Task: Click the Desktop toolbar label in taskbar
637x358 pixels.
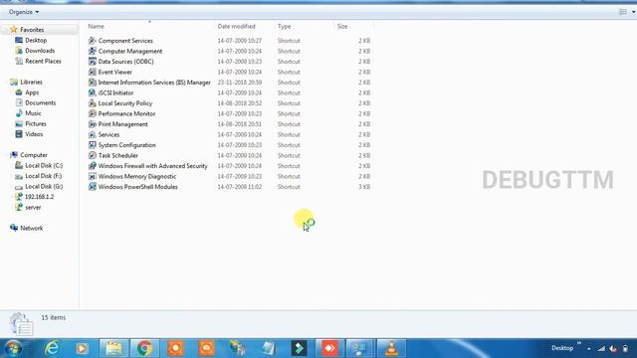Action: click(562, 348)
